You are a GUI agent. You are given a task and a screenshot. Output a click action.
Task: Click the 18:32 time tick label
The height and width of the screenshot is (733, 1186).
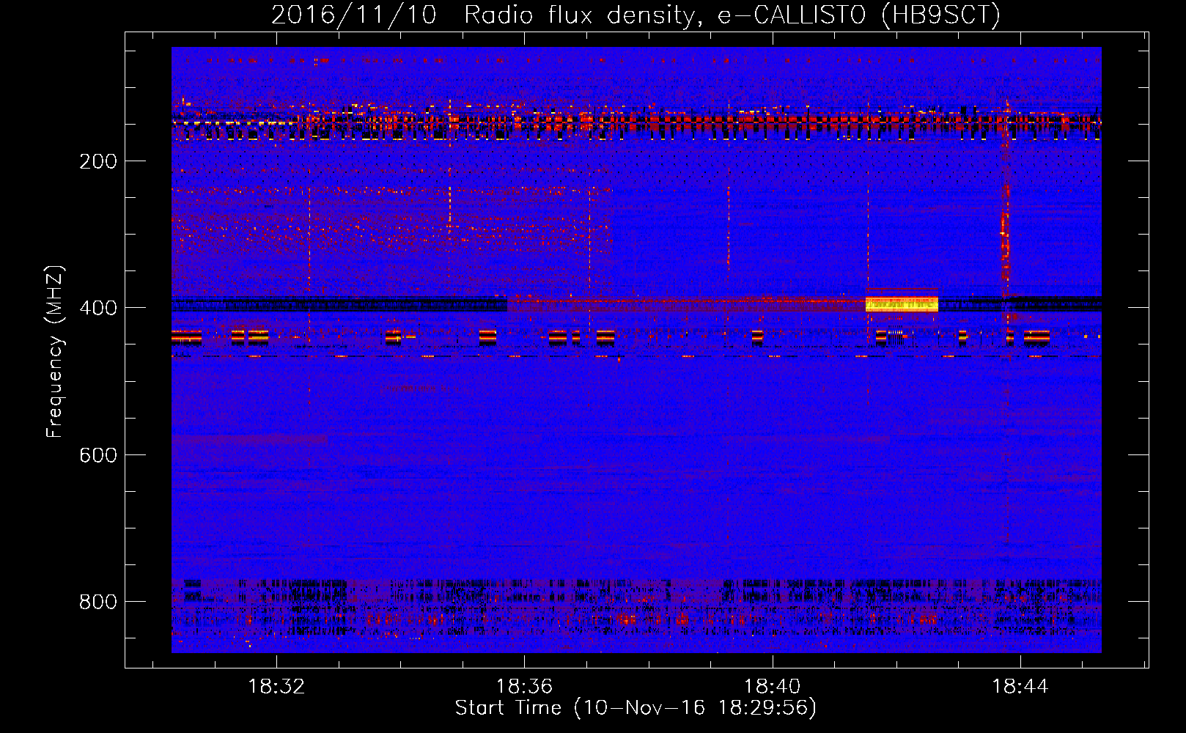coord(276,687)
